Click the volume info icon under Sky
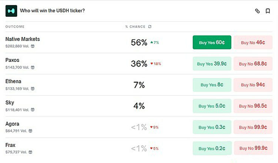 coord(33,110)
